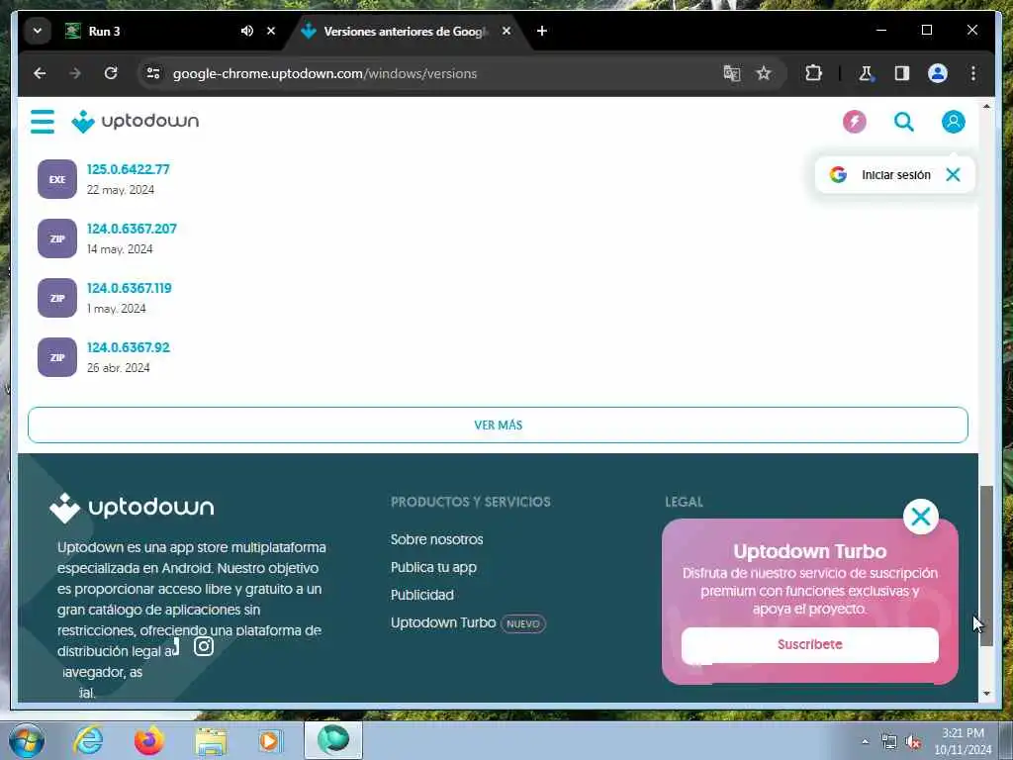Go back to the previous page

[40, 73]
